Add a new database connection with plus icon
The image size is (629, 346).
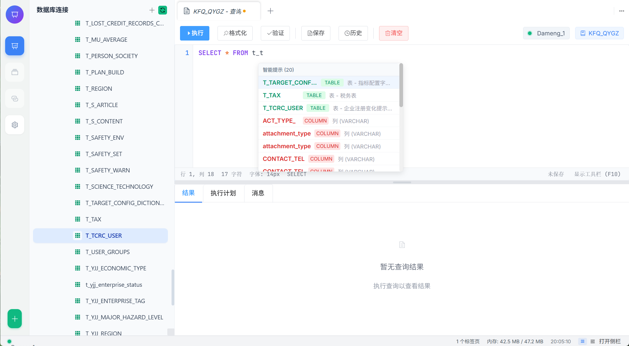(152, 10)
